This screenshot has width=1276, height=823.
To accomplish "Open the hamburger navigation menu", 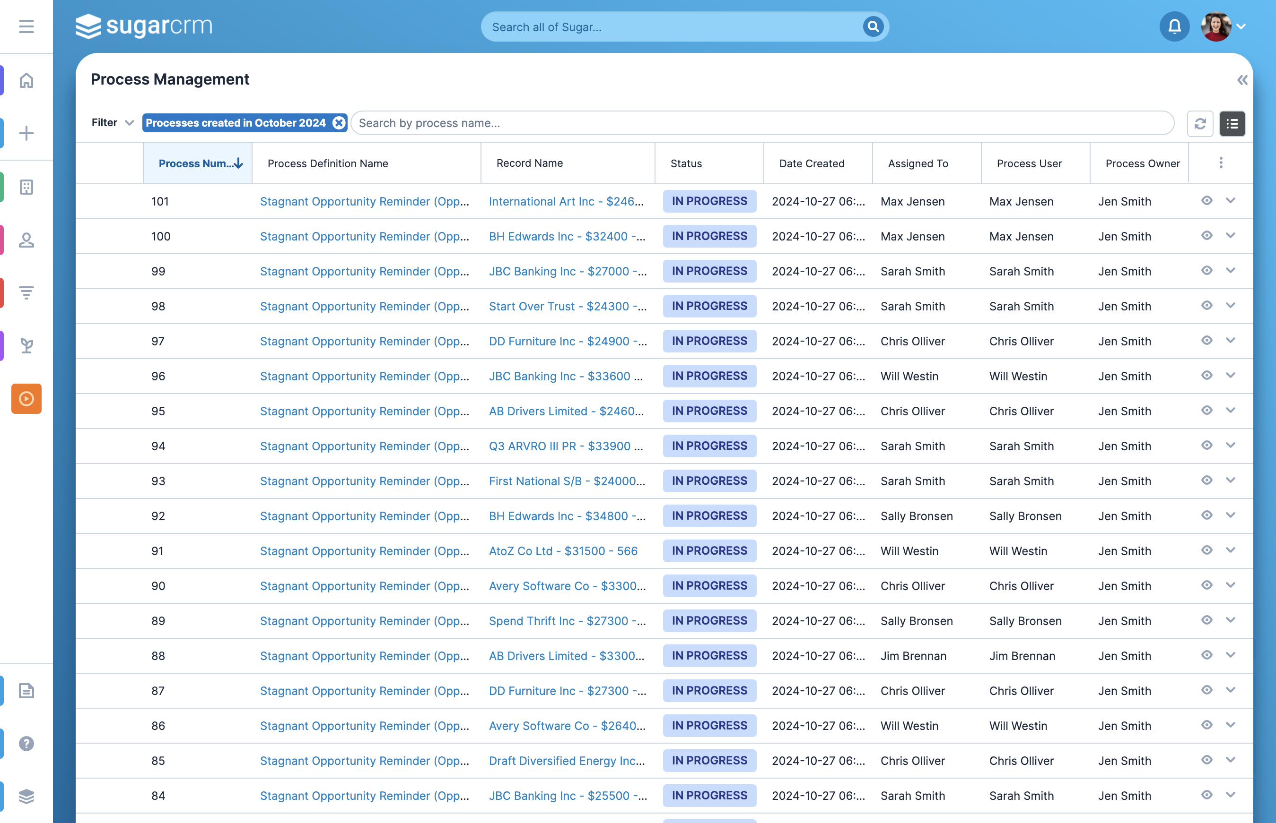I will (26, 26).
